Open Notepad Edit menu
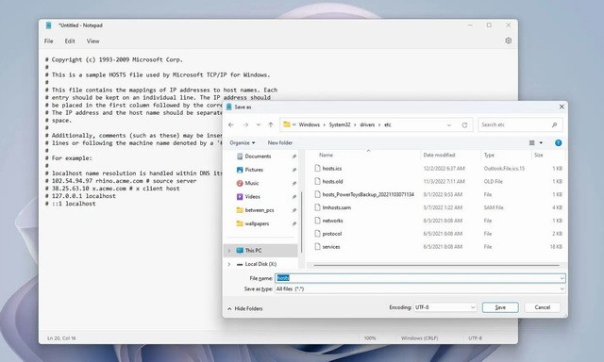 70,41
